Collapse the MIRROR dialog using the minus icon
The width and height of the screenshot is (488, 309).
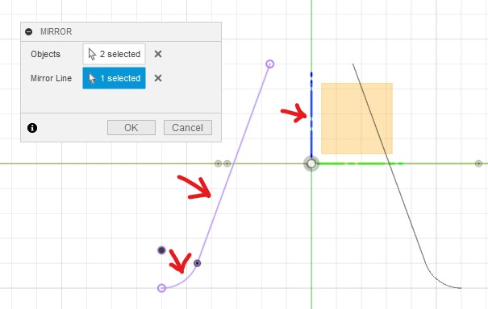point(28,31)
